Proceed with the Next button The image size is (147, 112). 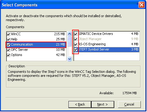[x=103, y=104]
